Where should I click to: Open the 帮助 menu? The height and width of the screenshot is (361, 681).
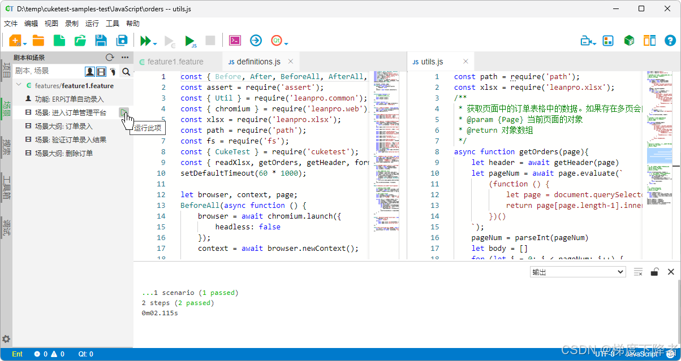[133, 24]
